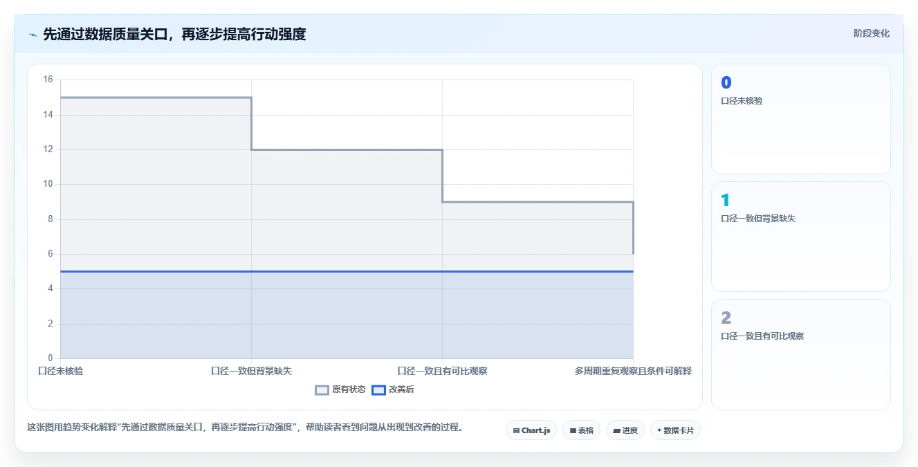Click the axis label 口径一致且有可比观察
Viewport: 918px width, 467px height.
click(442, 371)
